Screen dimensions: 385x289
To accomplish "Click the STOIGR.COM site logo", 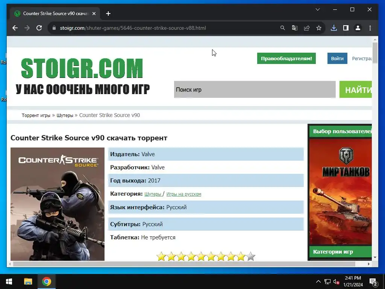I will (x=82, y=68).
